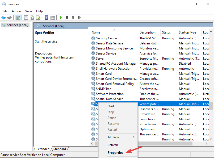Sort by the Startup Type column header
The height and width of the screenshot is (158, 214).
[x=187, y=32]
